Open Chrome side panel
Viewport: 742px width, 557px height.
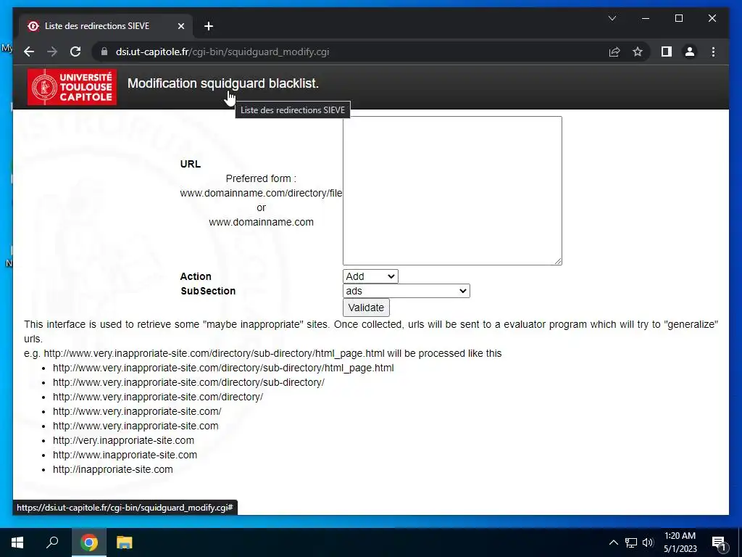[667, 51]
